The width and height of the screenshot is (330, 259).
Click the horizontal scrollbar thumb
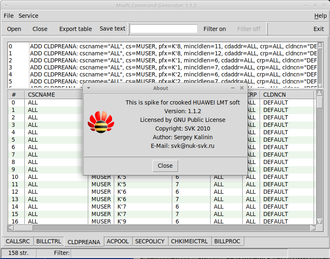pyautogui.click(x=23, y=228)
